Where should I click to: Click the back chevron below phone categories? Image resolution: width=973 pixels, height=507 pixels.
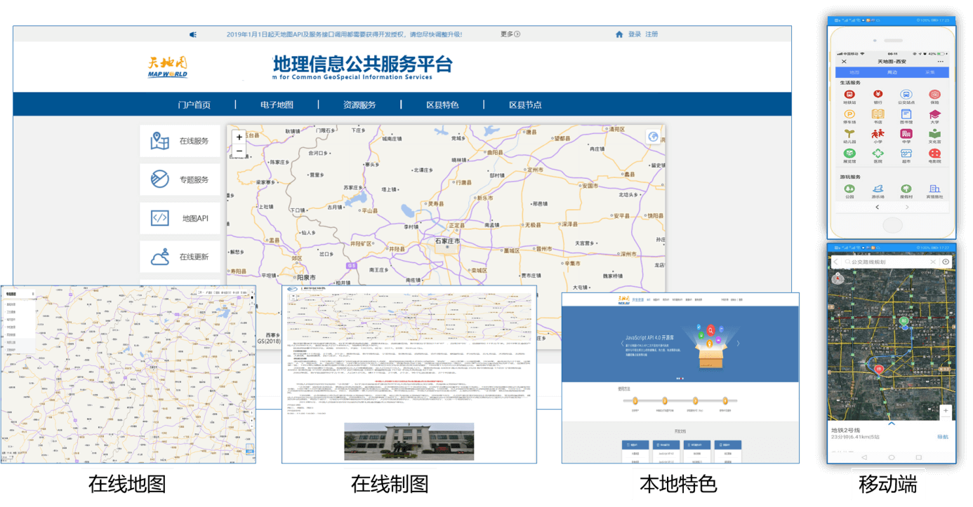click(877, 208)
